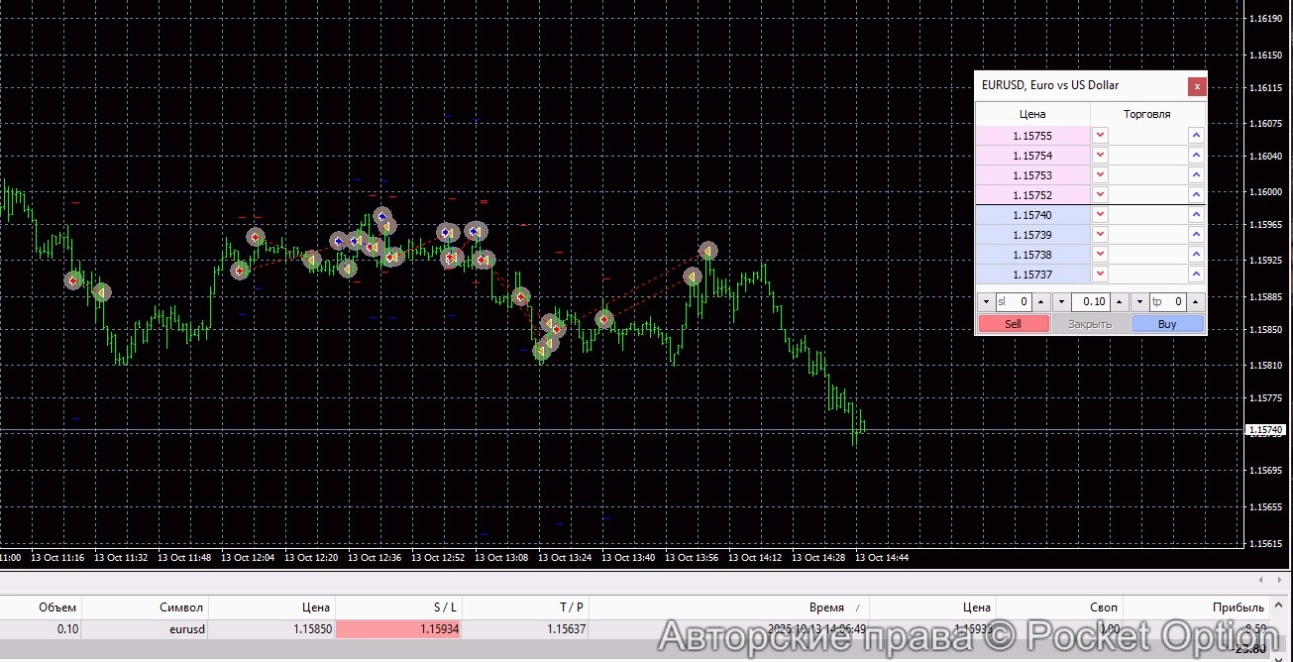Click the red sell arrow at price 1.15752
Image resolution: width=1293 pixels, height=662 pixels.
(1100, 195)
